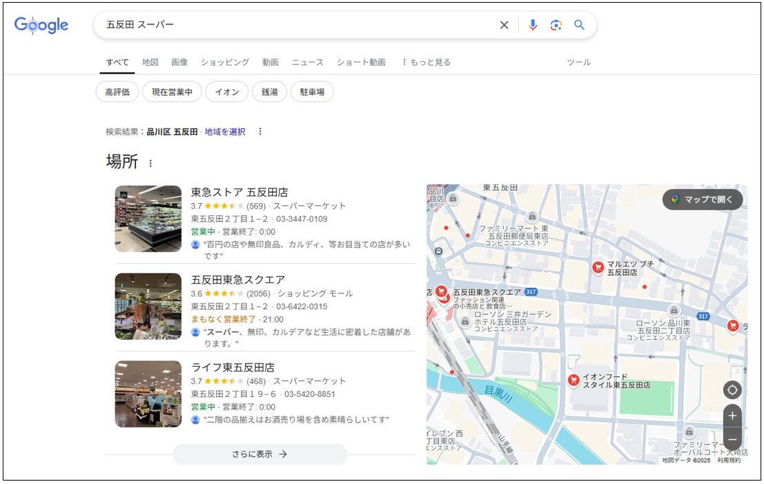764x484 pixels.
Task: Open the ニュース tab
Action: point(307,62)
